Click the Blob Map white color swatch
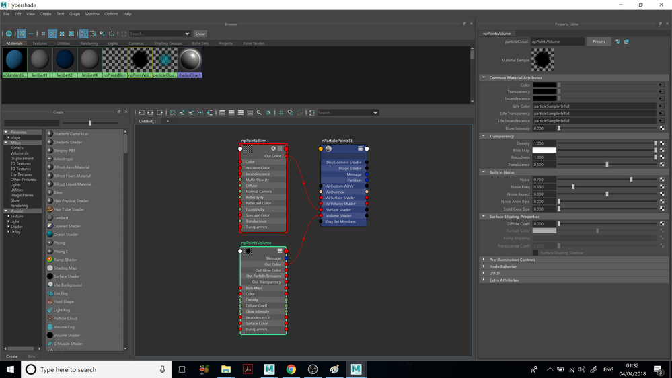This screenshot has height=378, width=672. point(544,151)
